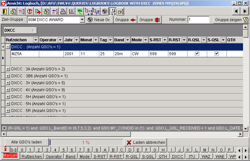Click the exit door icon in toolbar
Screen dimensions: 250x161
(5, 12)
